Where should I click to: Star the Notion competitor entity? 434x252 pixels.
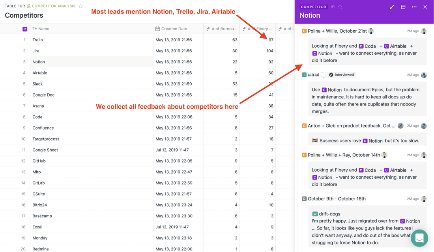point(340,7)
